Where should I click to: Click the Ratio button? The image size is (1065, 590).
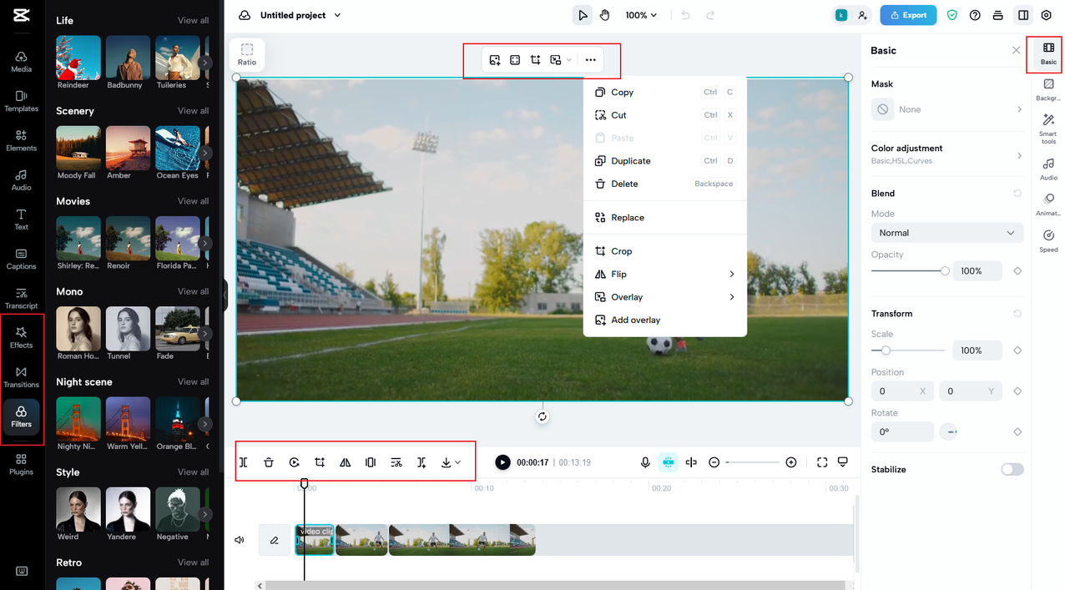tap(247, 54)
